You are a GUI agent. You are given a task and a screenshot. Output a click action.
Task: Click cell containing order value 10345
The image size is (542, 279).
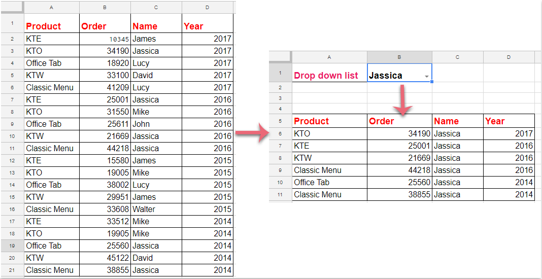pos(105,39)
